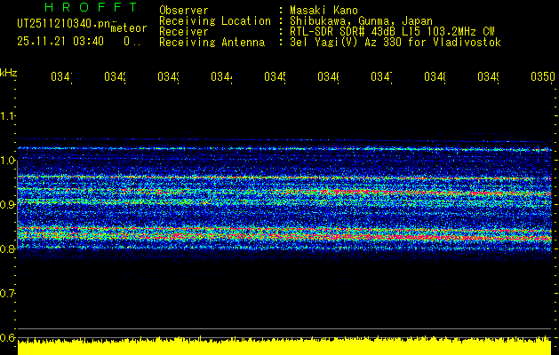Click the 0350 time marker
Image resolution: width=559 pixels, height=355 pixels.
[541, 78]
